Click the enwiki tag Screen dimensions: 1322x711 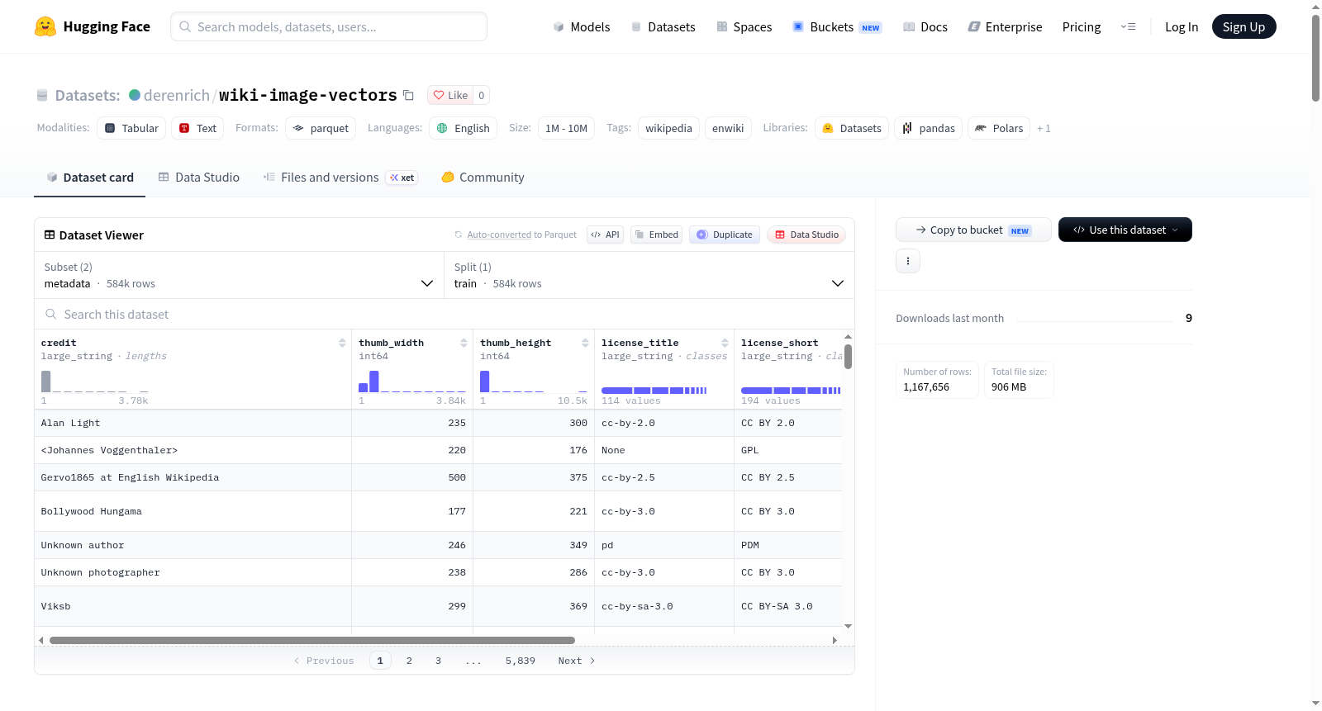tap(728, 128)
